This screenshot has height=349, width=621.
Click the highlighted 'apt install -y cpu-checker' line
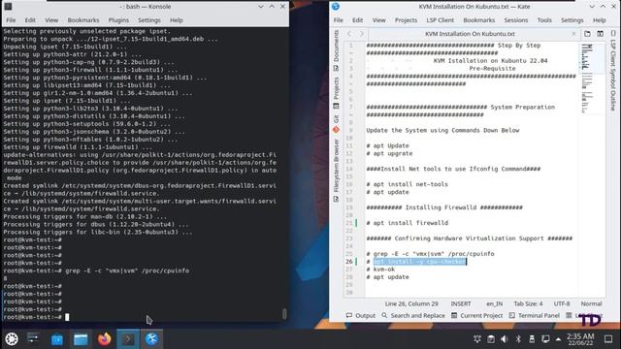pyautogui.click(x=420, y=262)
